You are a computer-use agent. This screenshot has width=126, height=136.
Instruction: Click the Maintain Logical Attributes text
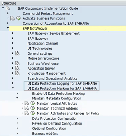point(57,103)
